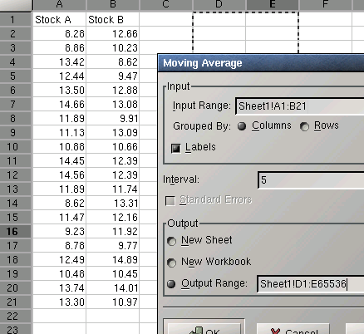The image size is (364, 334).
Task: Select column F header
Action: tap(326, 5)
